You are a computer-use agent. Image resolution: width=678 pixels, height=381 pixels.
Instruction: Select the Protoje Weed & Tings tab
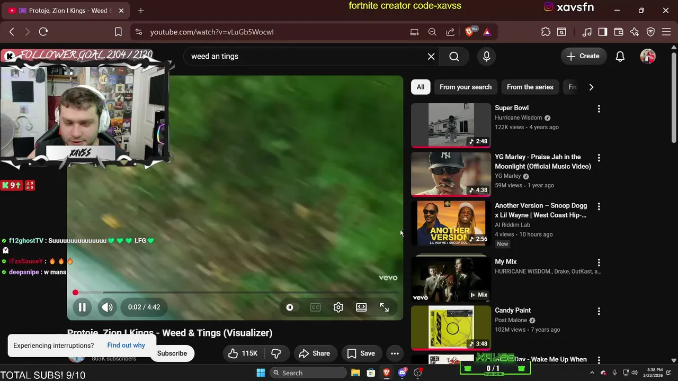pos(66,11)
